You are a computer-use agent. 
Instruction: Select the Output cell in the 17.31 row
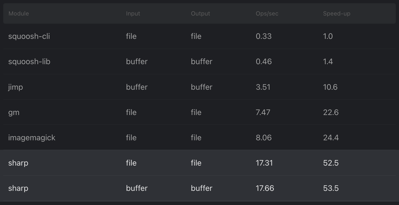tap(196, 163)
